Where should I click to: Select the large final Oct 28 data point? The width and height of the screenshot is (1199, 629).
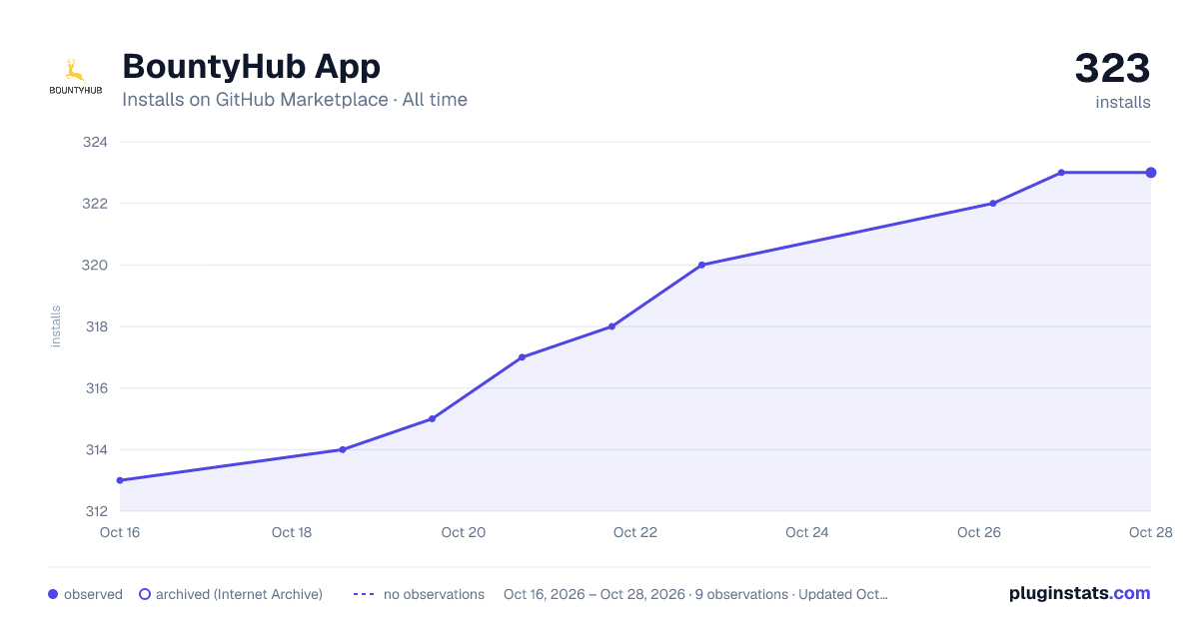tap(1151, 173)
